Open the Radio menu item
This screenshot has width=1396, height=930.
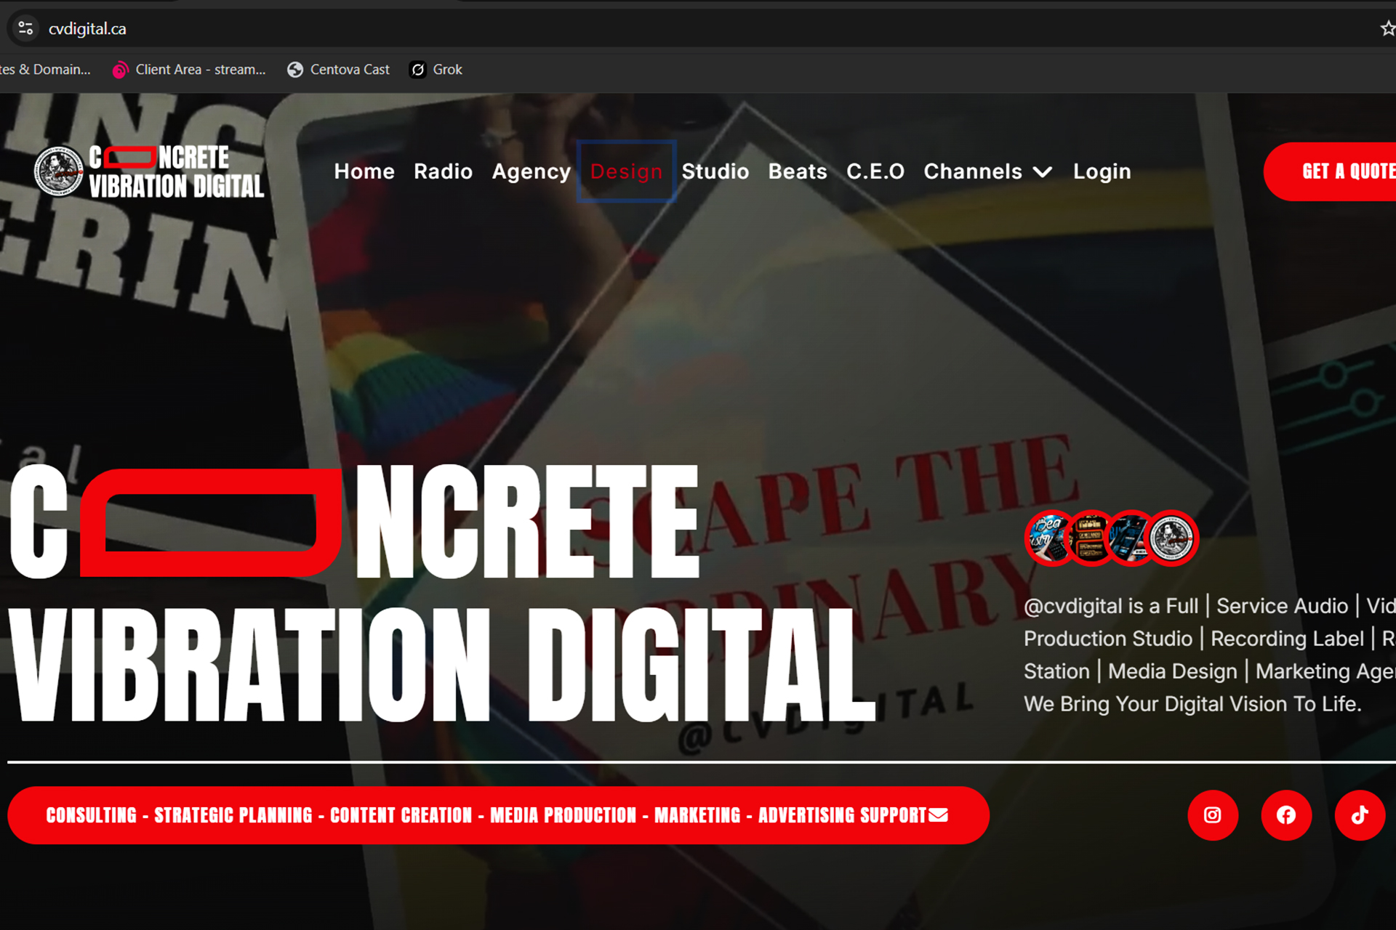(444, 171)
